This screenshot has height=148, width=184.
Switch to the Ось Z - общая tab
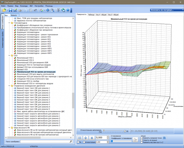[113, 15]
